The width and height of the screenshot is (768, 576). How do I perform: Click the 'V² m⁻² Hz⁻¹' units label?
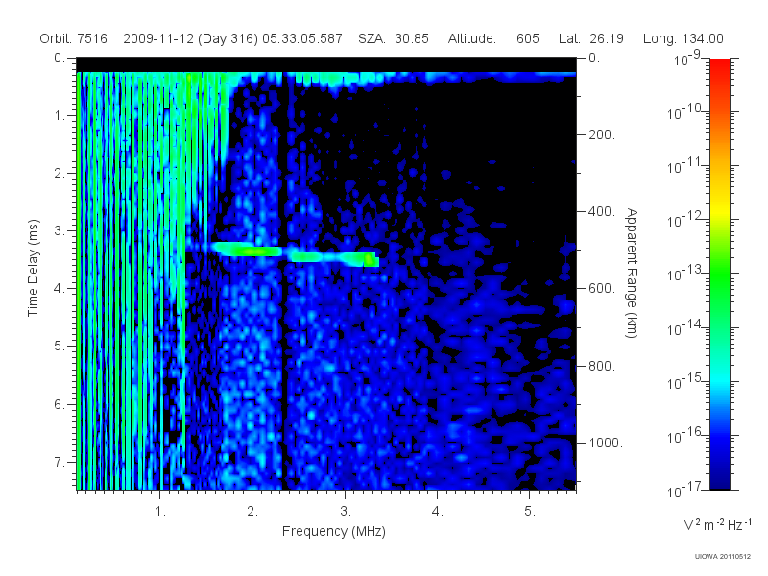click(x=717, y=524)
